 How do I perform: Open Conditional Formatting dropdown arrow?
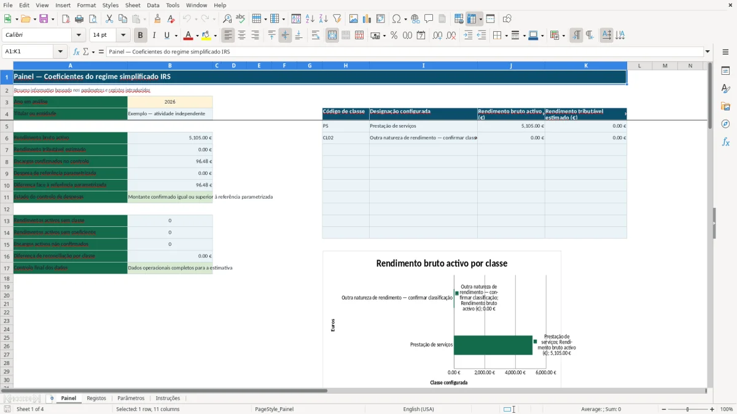pyautogui.click(x=563, y=36)
